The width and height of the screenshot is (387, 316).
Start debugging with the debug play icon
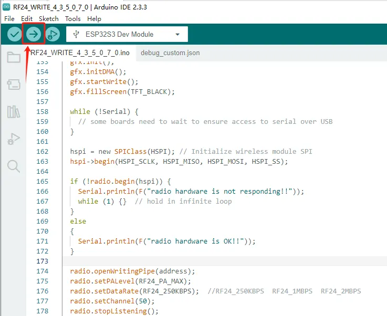tap(53, 34)
